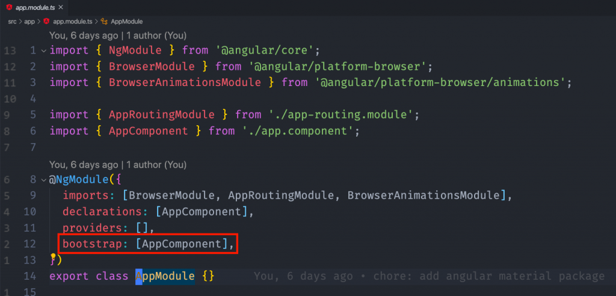The width and height of the screenshot is (616, 296).
Task: Click the BrowserAnimationsModule import identifier on line 3
Action: pyautogui.click(x=185, y=82)
